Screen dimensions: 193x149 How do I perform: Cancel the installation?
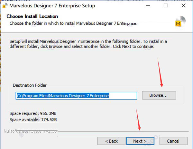tap(173, 141)
